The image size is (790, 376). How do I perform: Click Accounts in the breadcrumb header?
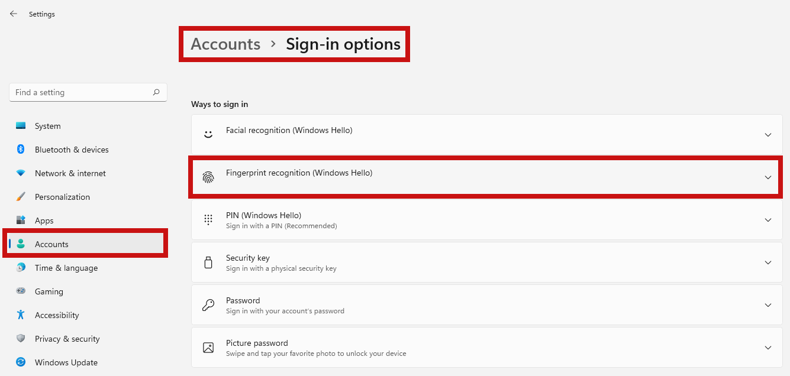click(225, 44)
